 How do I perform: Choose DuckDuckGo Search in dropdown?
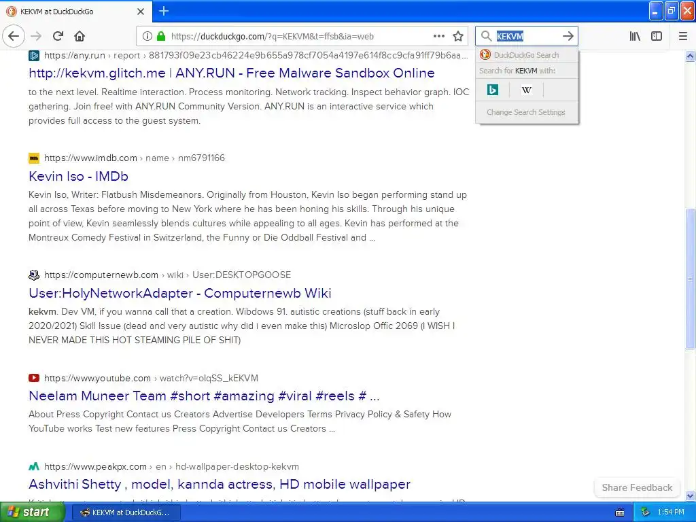click(x=527, y=55)
